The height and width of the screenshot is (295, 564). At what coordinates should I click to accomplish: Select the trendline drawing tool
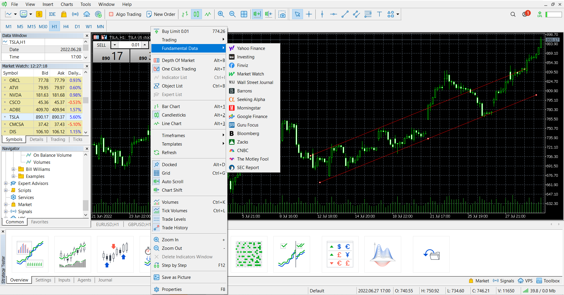[x=345, y=14]
